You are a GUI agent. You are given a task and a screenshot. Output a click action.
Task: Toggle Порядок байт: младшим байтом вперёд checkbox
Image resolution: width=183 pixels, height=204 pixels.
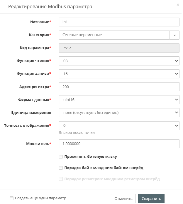click(61, 168)
